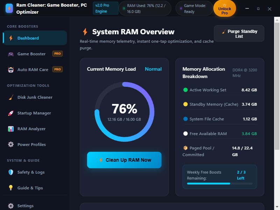The width and height of the screenshot is (280, 210).
Task: Click the crown icon on Unlock Pro
Action: point(224,5)
